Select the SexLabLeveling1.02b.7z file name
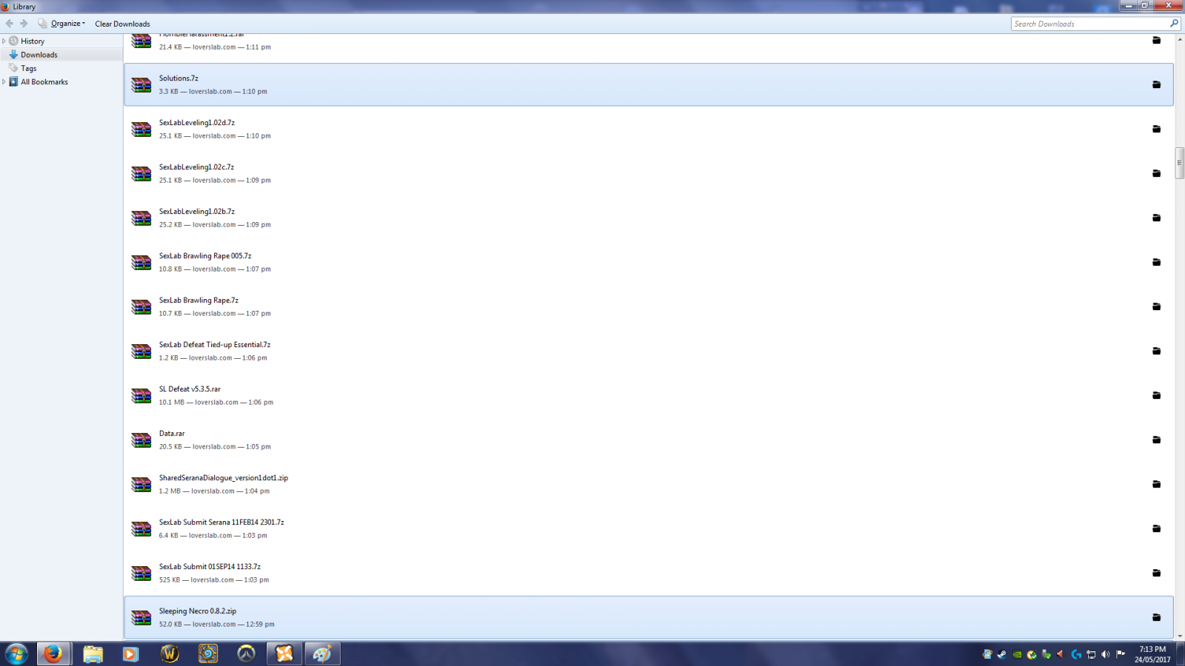Screen dimensions: 1185x666 [x=197, y=212]
